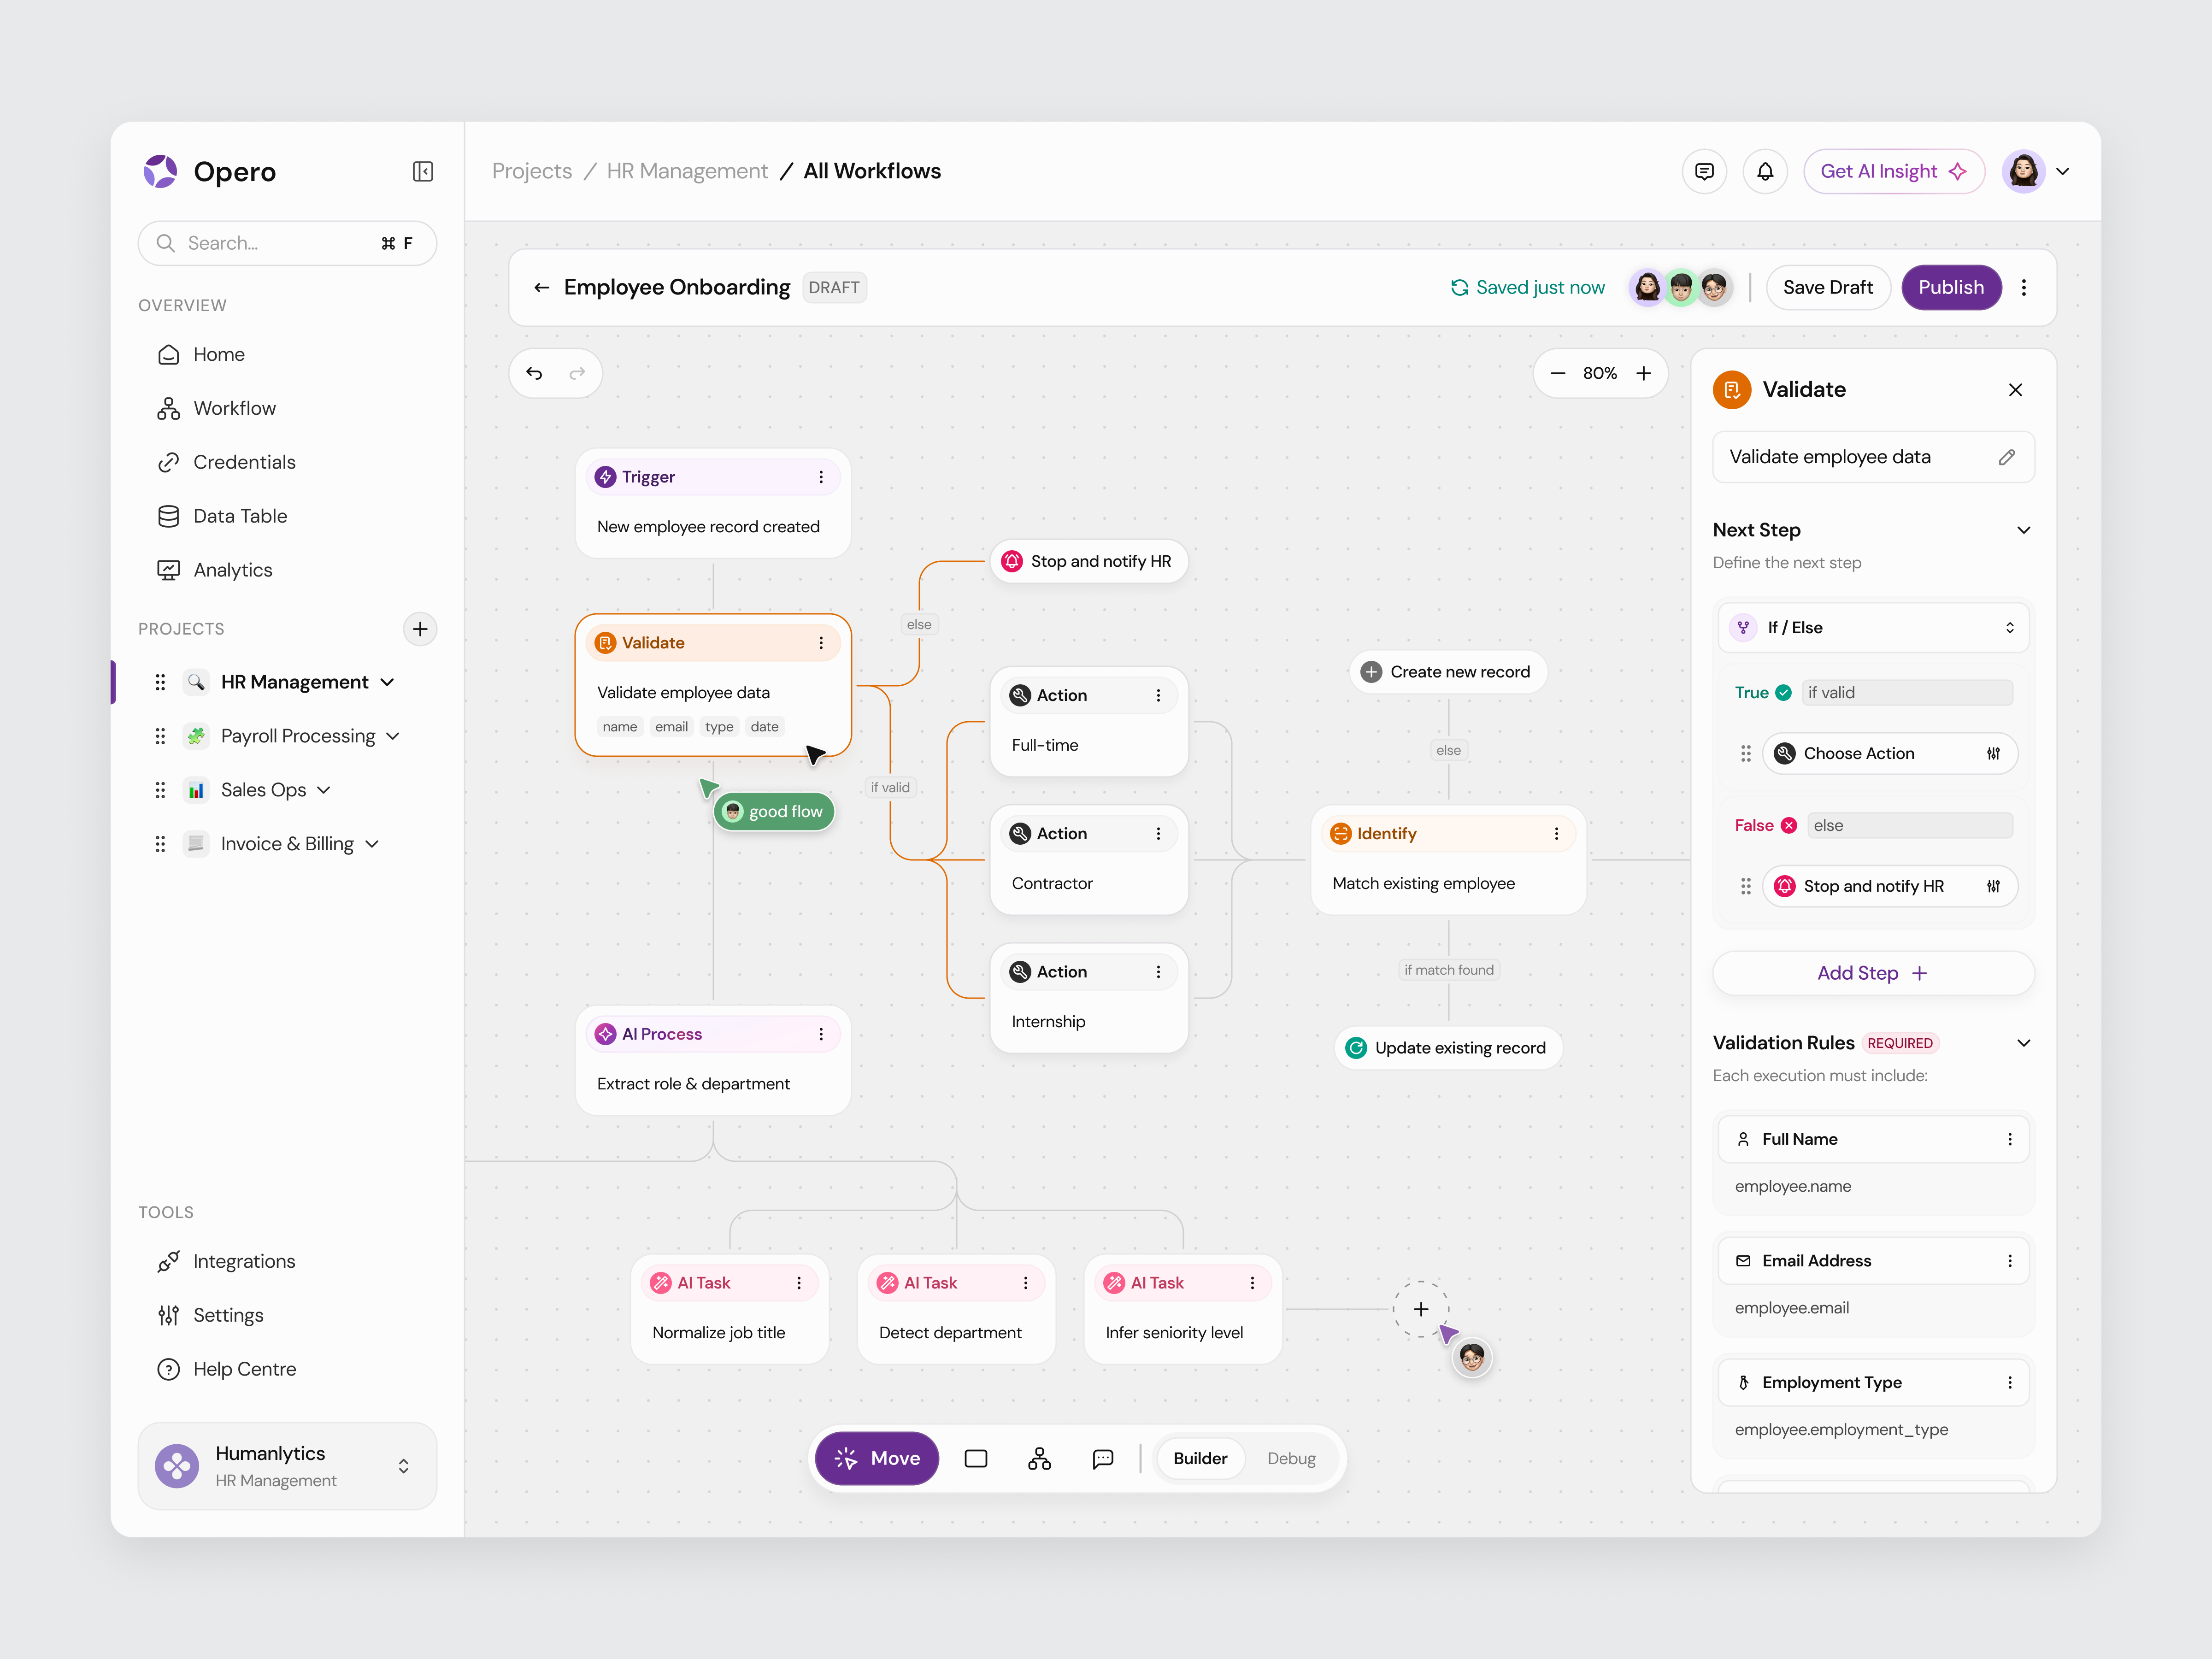The height and width of the screenshot is (1659, 2212).
Task: Edit the Validate step name with the pencil icon
Action: [x=2007, y=457]
